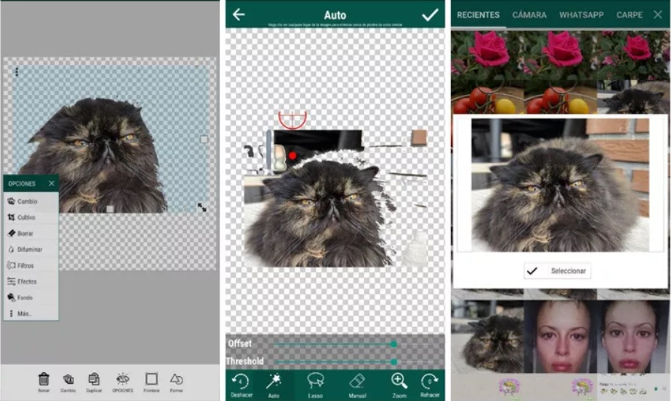Open the layer's three-dot menu
The image size is (671, 401).
[17, 72]
